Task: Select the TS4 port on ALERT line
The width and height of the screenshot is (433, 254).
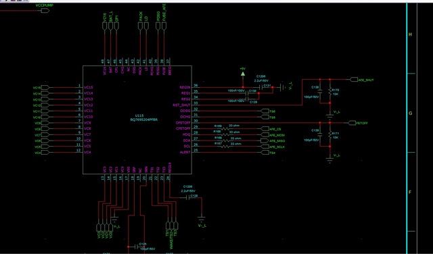Action: [265, 153]
